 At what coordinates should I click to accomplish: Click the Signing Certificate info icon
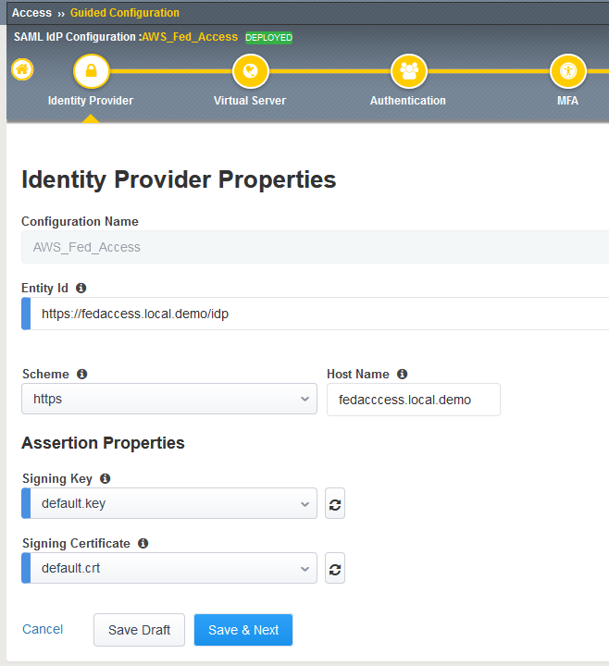pyautogui.click(x=143, y=544)
